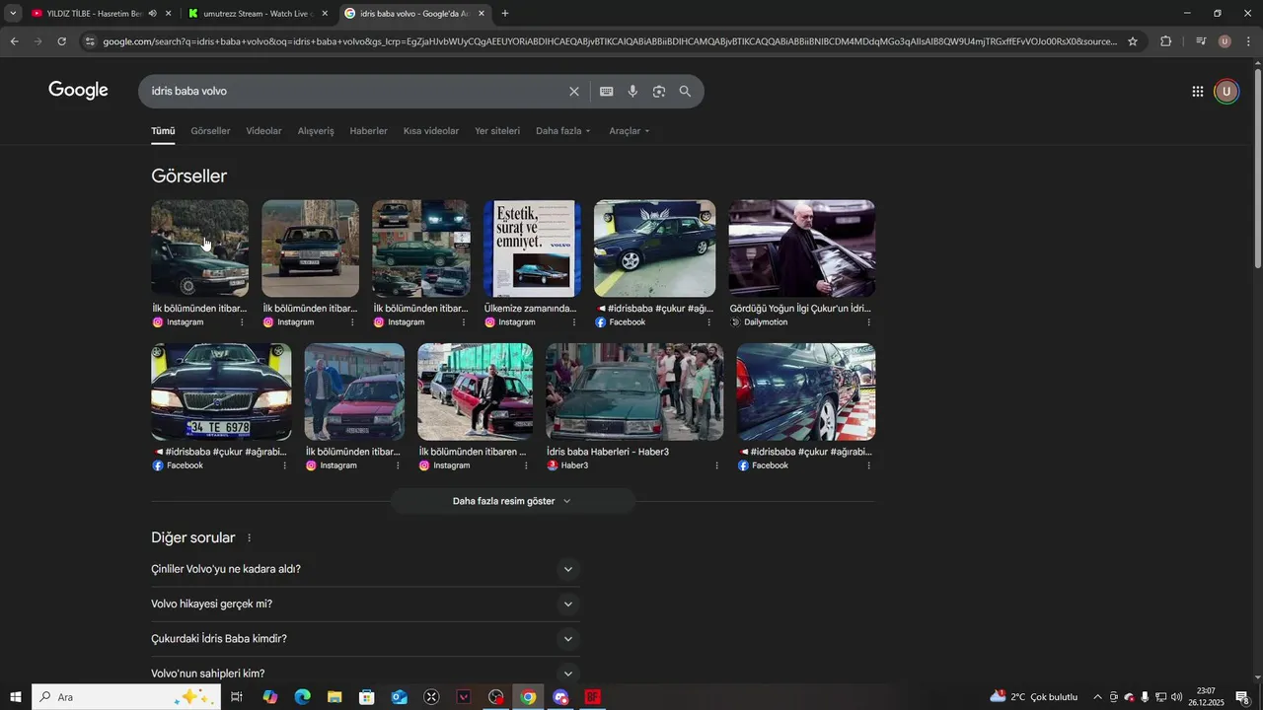Image resolution: width=1263 pixels, height=710 pixels.
Task: Switch to the Kısa videolar tab
Action: pos(431,131)
